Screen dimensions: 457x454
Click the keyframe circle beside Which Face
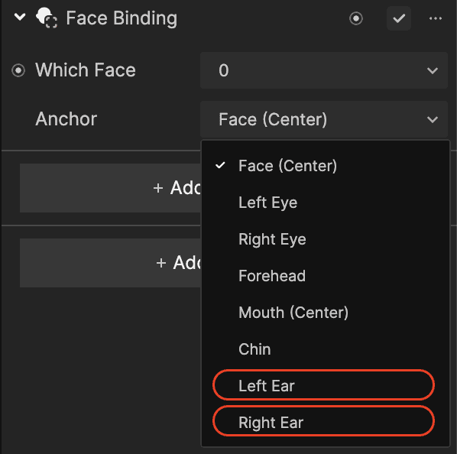pyautogui.click(x=18, y=70)
